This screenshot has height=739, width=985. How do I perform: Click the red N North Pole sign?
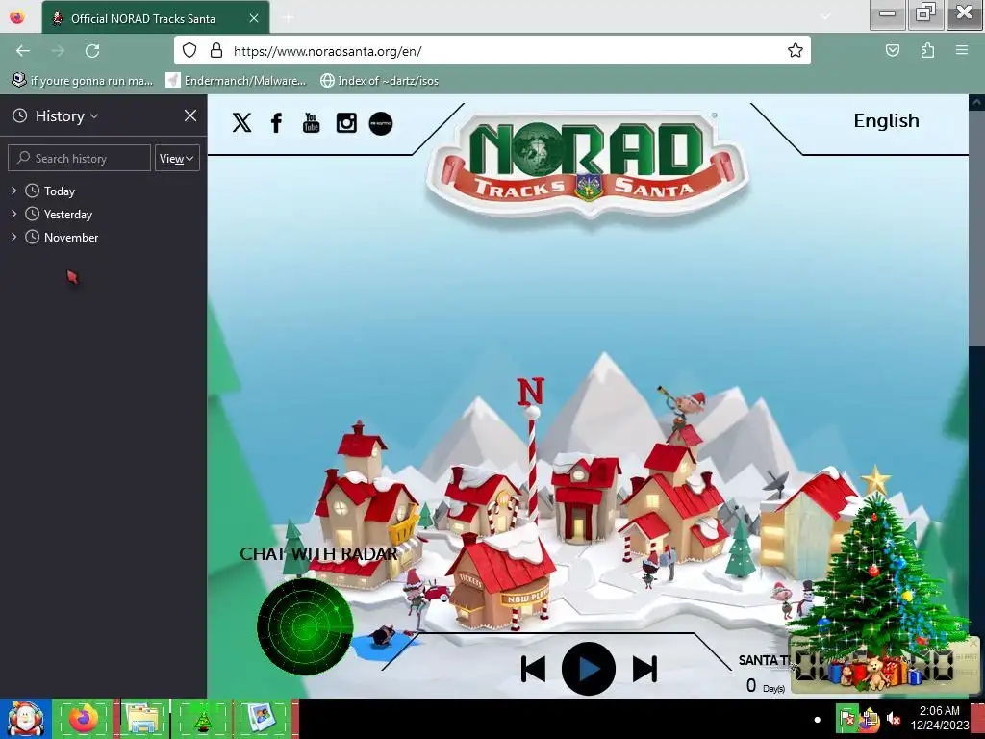pyautogui.click(x=530, y=392)
